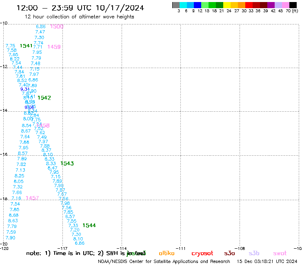The width and height of the screenshot is (302, 265).
Task: Select the 7.47 wave height value
Action: (x=40, y=32)
